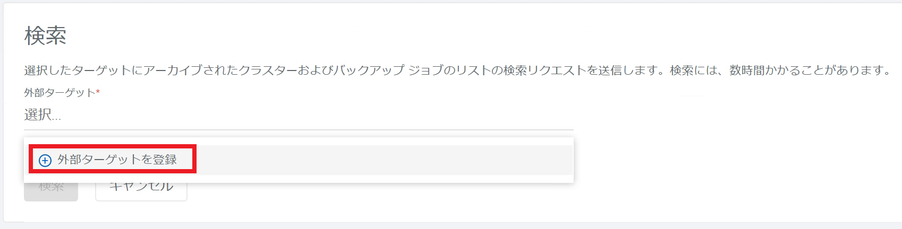Click the add icon before 外部ターゲットを登録
The height and width of the screenshot is (229, 902).
[45, 160]
